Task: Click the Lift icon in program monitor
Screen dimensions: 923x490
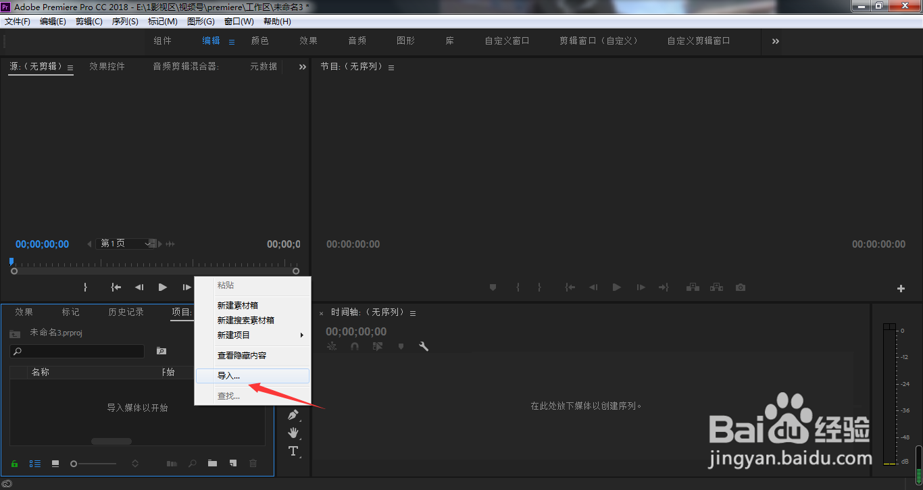Action: [693, 287]
